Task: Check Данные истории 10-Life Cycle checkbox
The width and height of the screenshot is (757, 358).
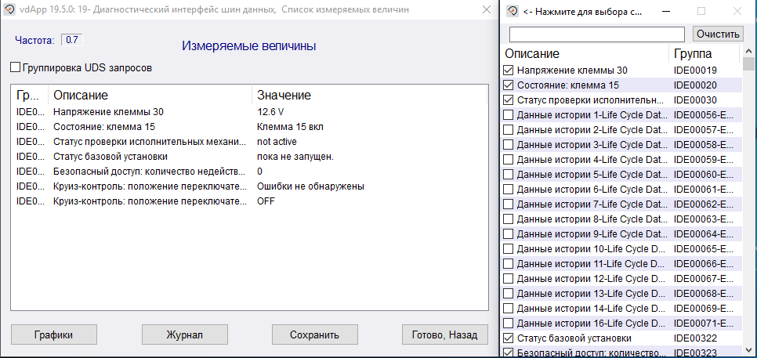Action: click(508, 249)
